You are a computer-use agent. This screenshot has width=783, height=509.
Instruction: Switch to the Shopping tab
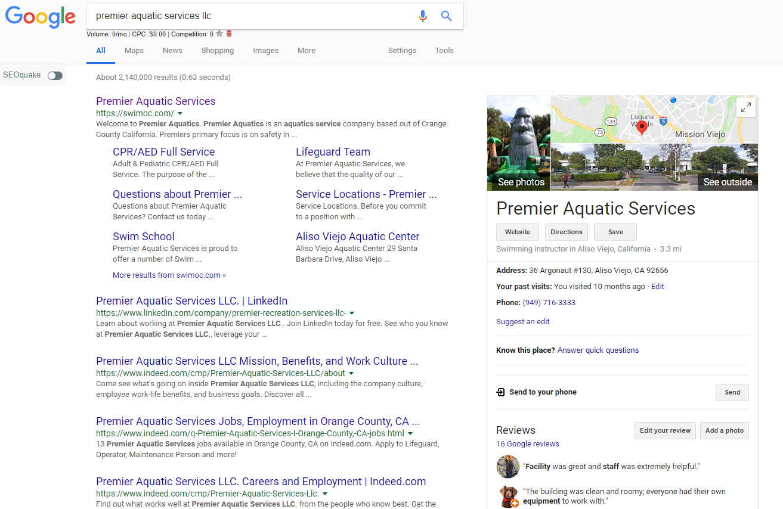[x=218, y=51]
